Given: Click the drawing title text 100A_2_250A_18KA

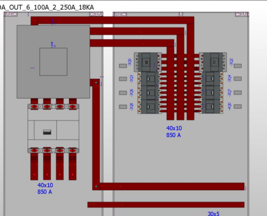Looking at the screenshot, I should pyautogui.click(x=64, y=8).
